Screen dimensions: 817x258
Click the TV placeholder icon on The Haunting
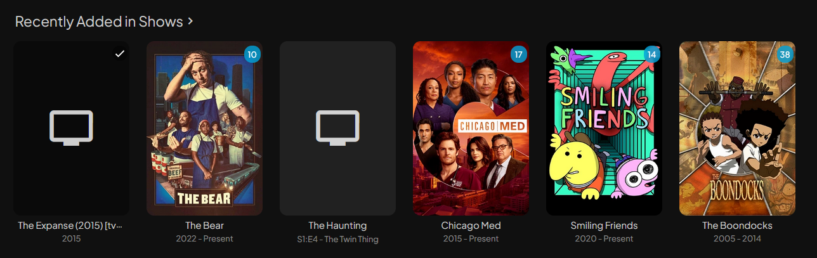click(338, 128)
